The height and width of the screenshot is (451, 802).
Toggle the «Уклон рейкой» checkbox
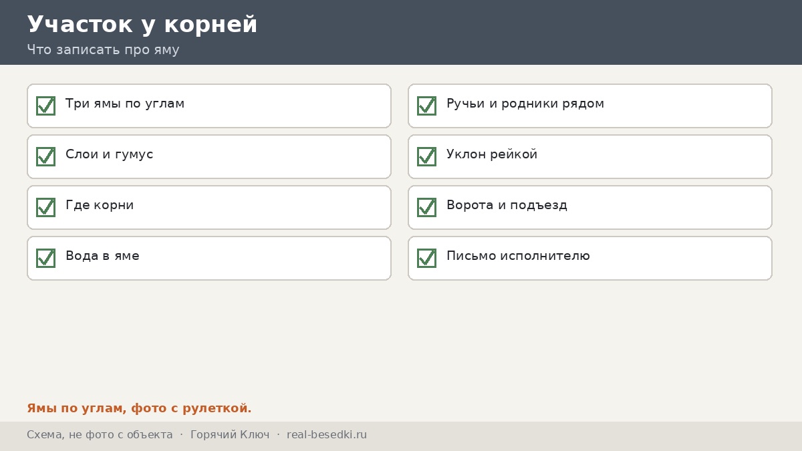pos(426,156)
